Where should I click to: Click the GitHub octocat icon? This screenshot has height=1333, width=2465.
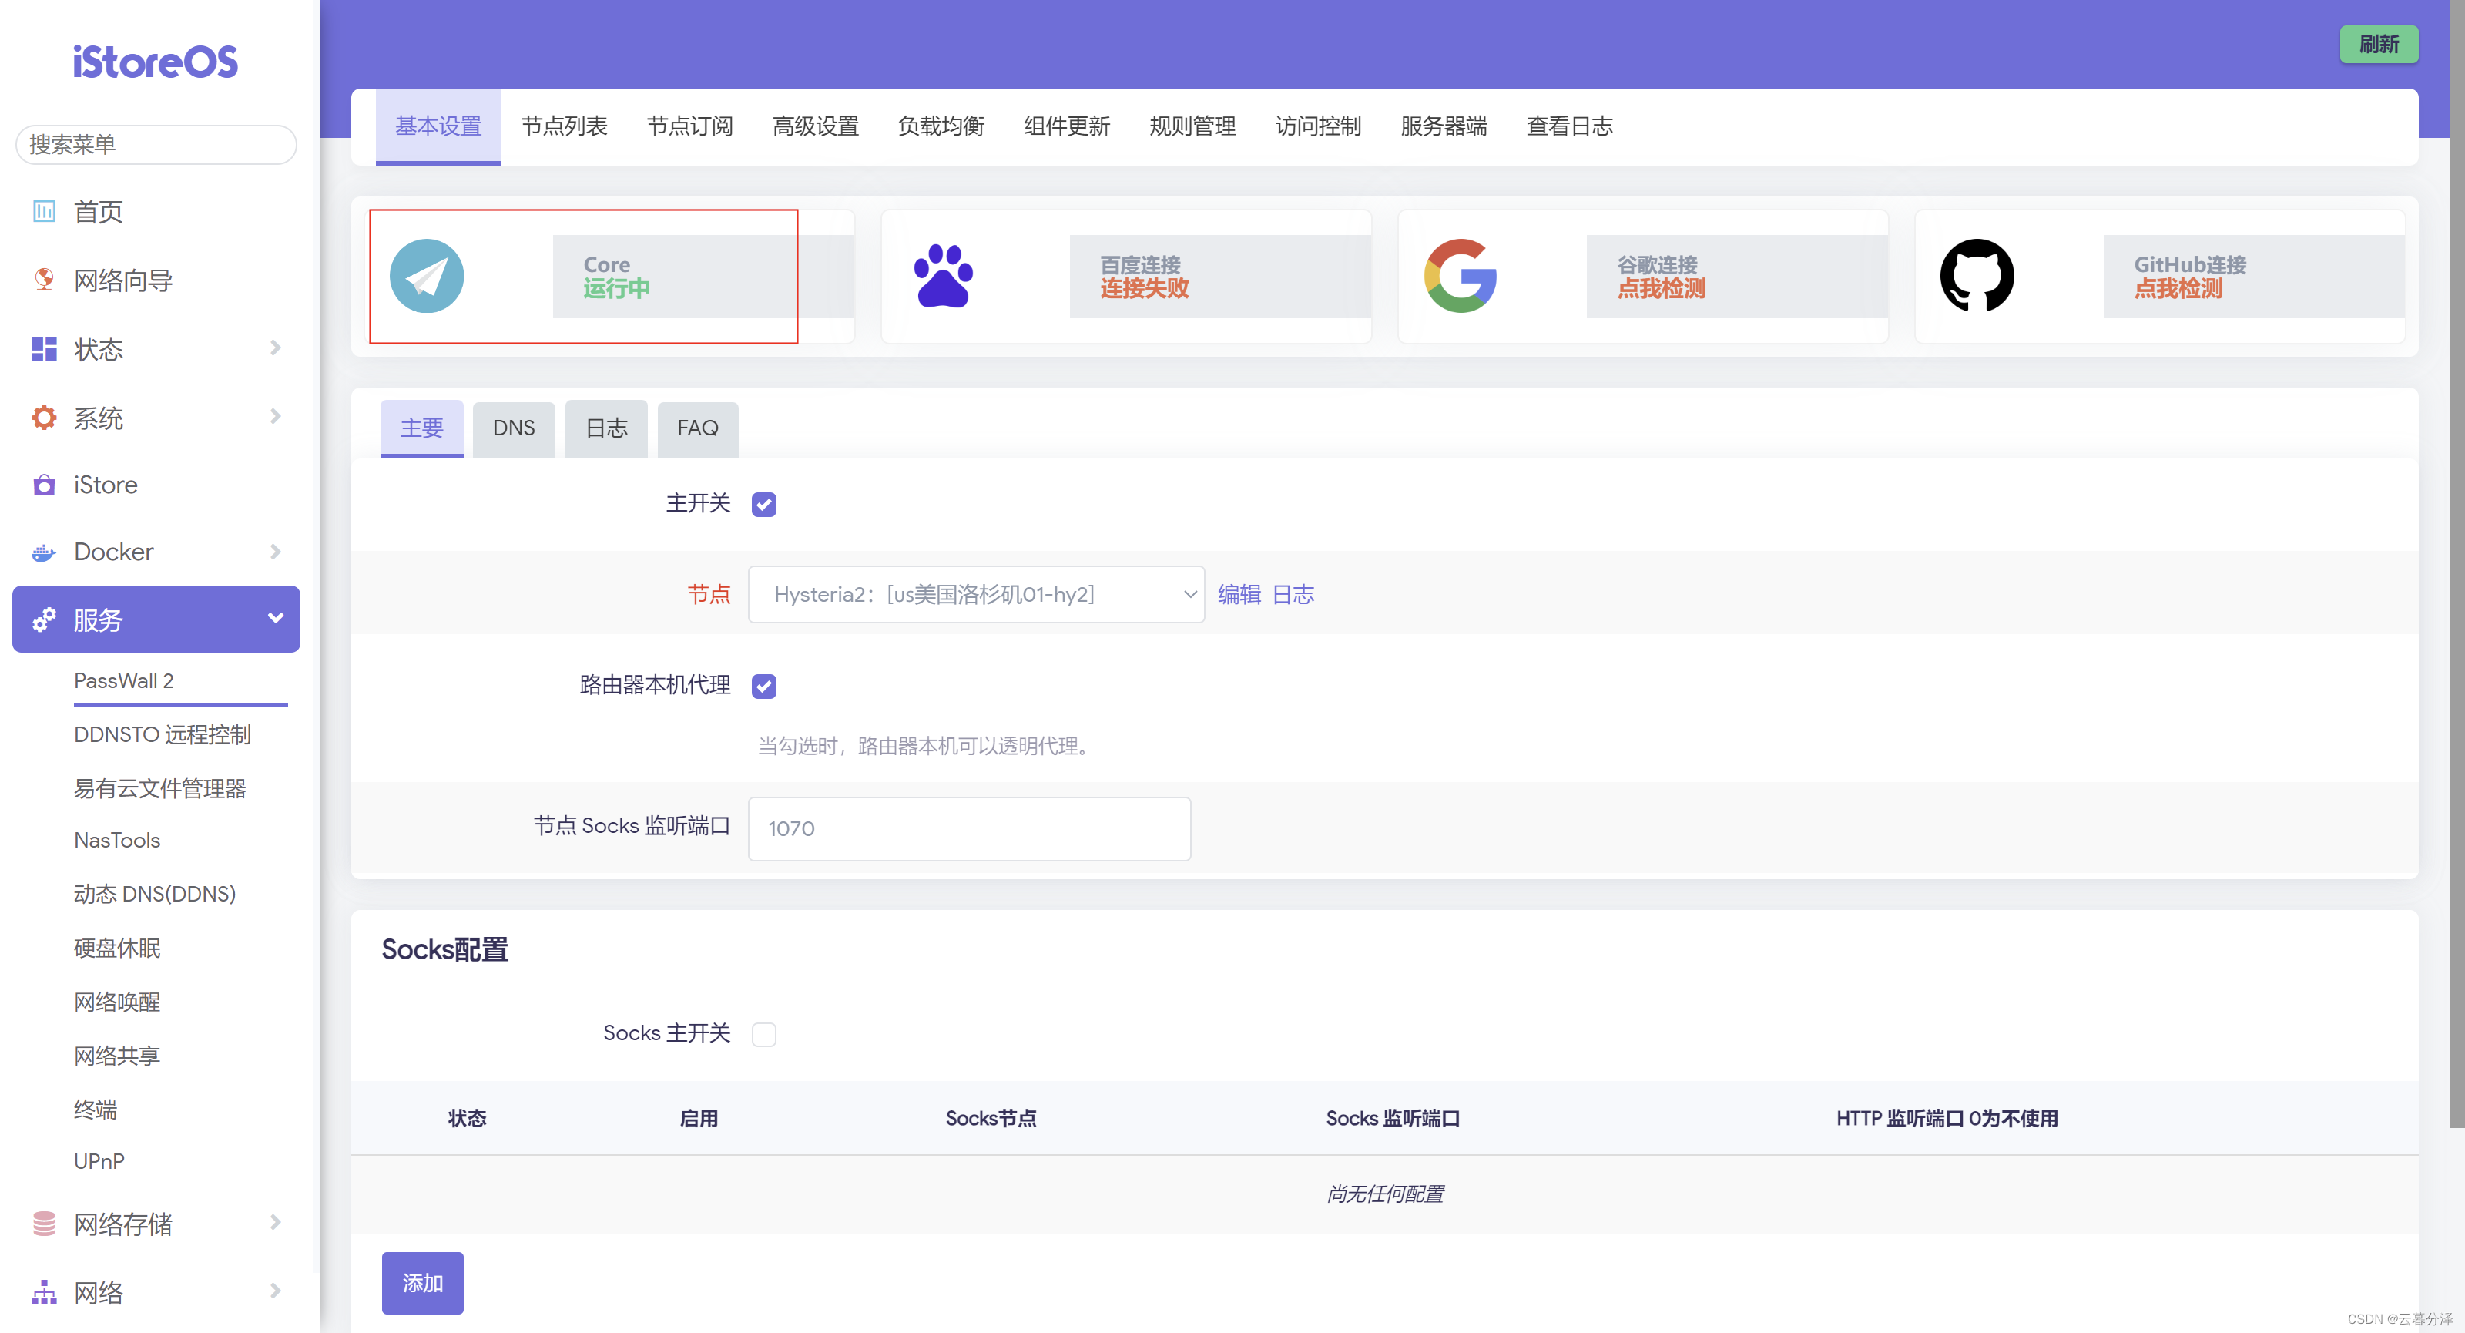[1977, 276]
